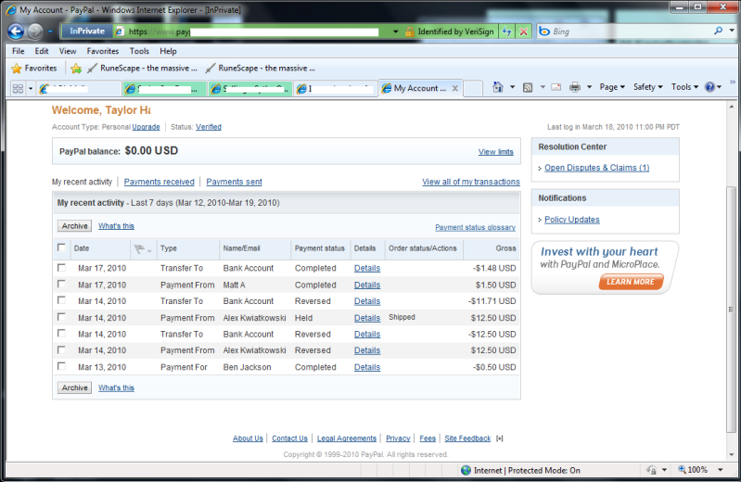This screenshot has height=482, width=741.
Task: Click Add to Favorites Bar star icon
Action: tap(76, 69)
